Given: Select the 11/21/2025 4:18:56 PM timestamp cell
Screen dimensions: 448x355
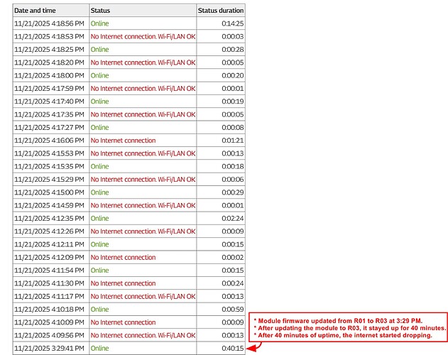Looking at the screenshot, I should pos(49,23).
